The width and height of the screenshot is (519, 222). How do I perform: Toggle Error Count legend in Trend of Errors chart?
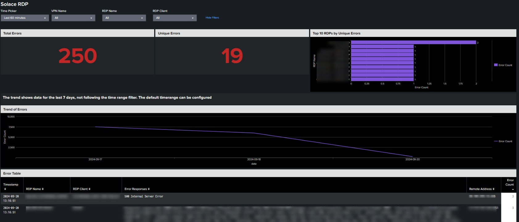pos(503,141)
